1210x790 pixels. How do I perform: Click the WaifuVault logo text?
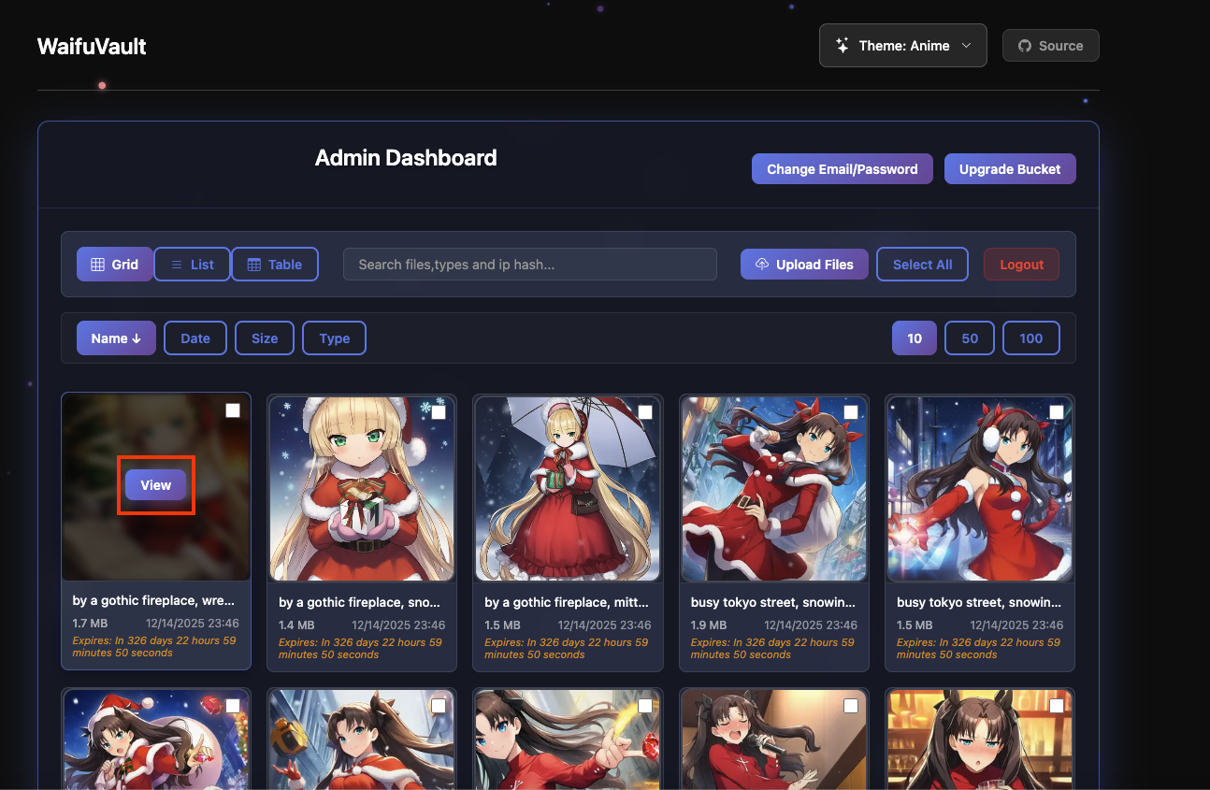[92, 46]
